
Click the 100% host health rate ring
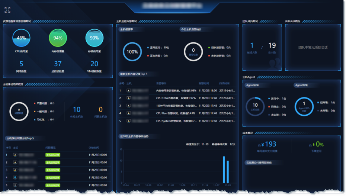[x=132, y=52]
